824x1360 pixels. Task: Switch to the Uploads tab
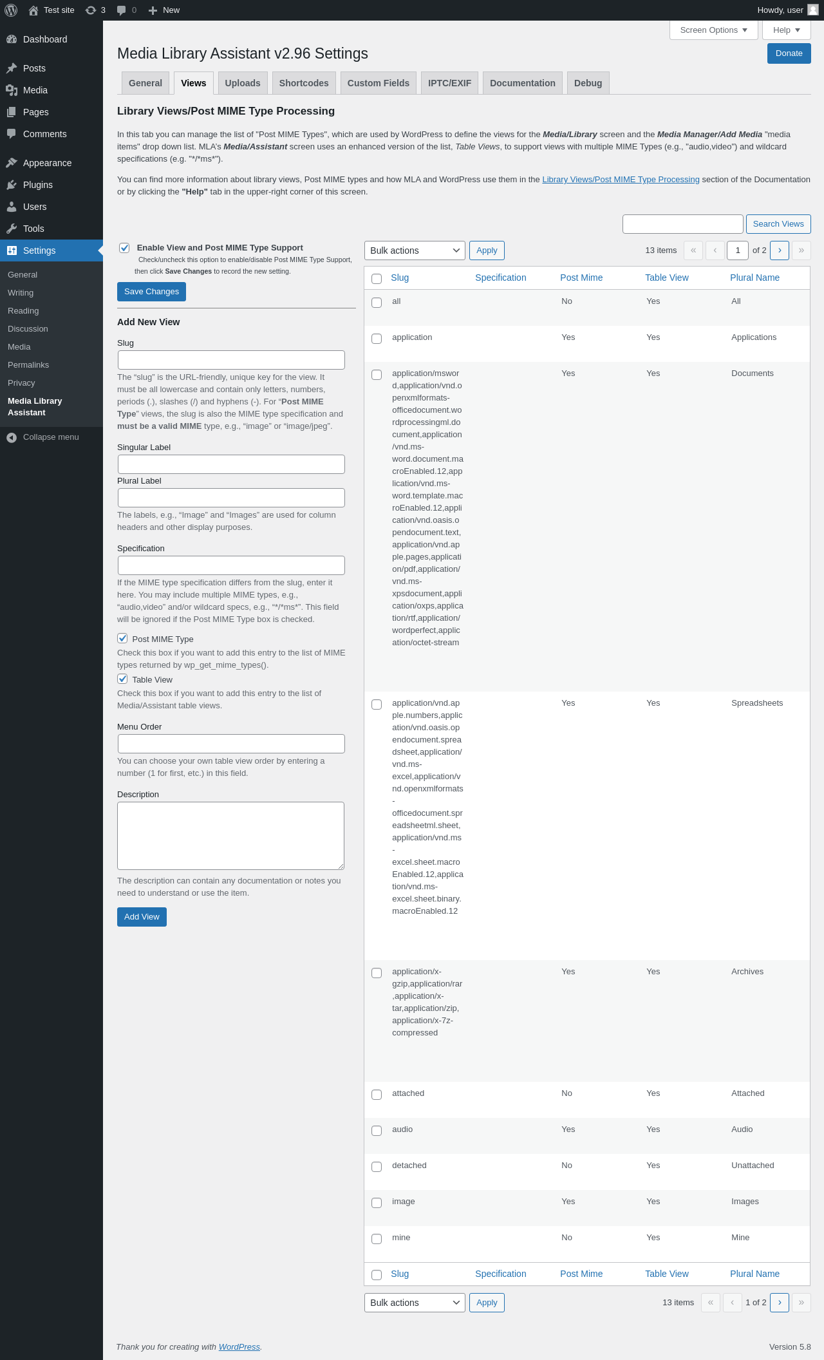point(243,83)
